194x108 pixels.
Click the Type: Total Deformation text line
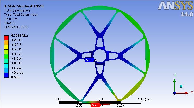pyautogui.click(x=21, y=15)
